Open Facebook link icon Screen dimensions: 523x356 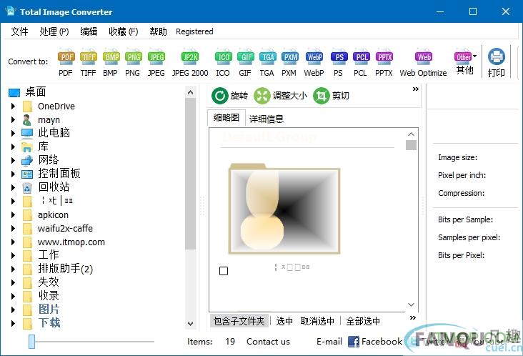(354, 341)
